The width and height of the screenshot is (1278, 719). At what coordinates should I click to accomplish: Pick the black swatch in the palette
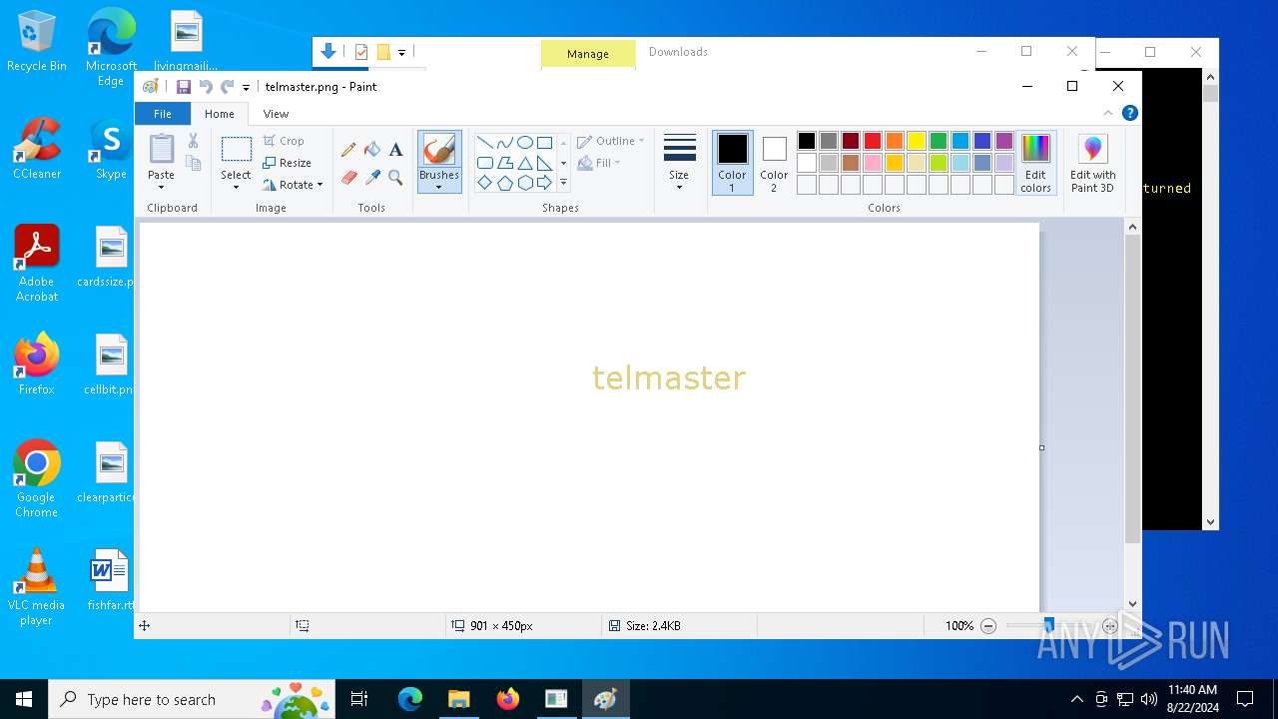point(807,141)
